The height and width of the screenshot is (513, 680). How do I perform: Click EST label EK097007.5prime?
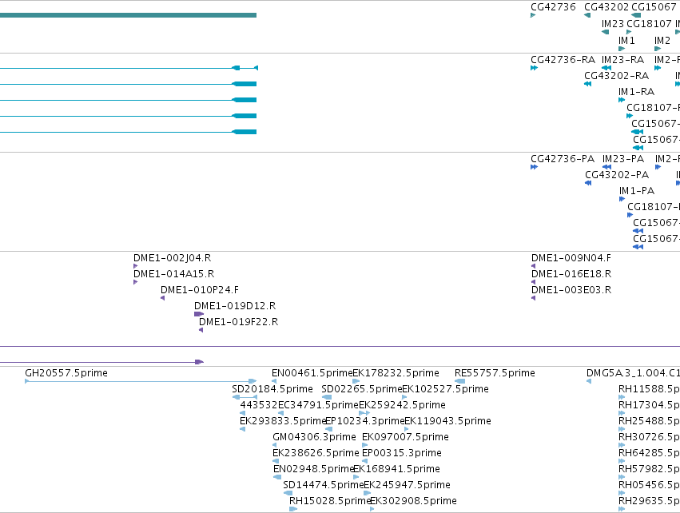pos(405,437)
